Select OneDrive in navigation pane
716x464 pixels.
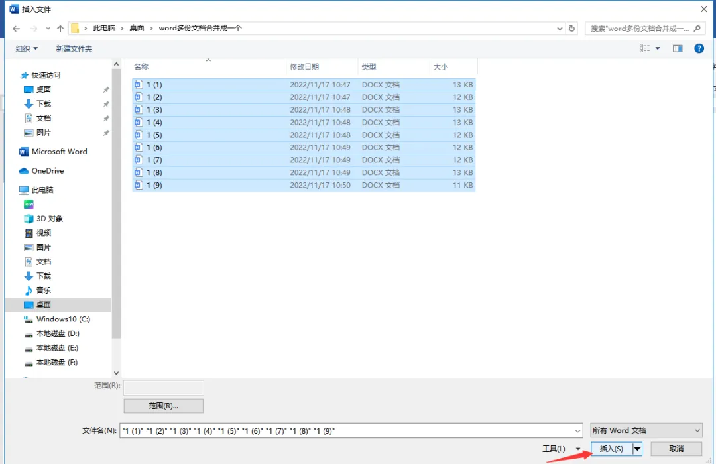pyautogui.click(x=48, y=171)
